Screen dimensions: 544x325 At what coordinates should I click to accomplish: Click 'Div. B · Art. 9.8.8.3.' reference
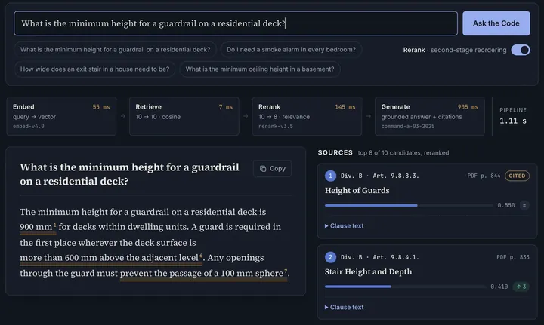click(x=379, y=176)
